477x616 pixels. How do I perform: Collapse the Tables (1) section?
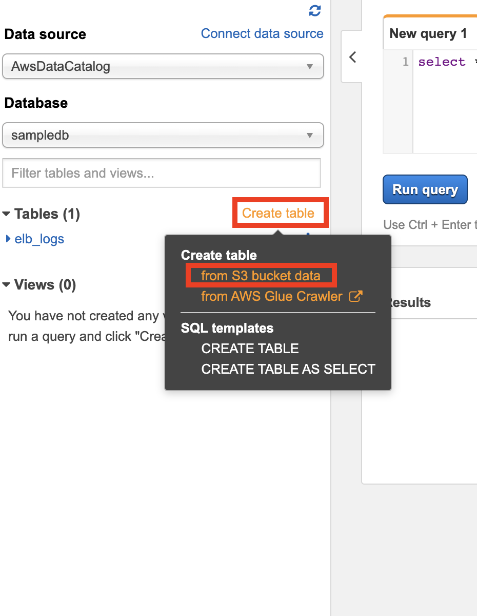tap(7, 214)
